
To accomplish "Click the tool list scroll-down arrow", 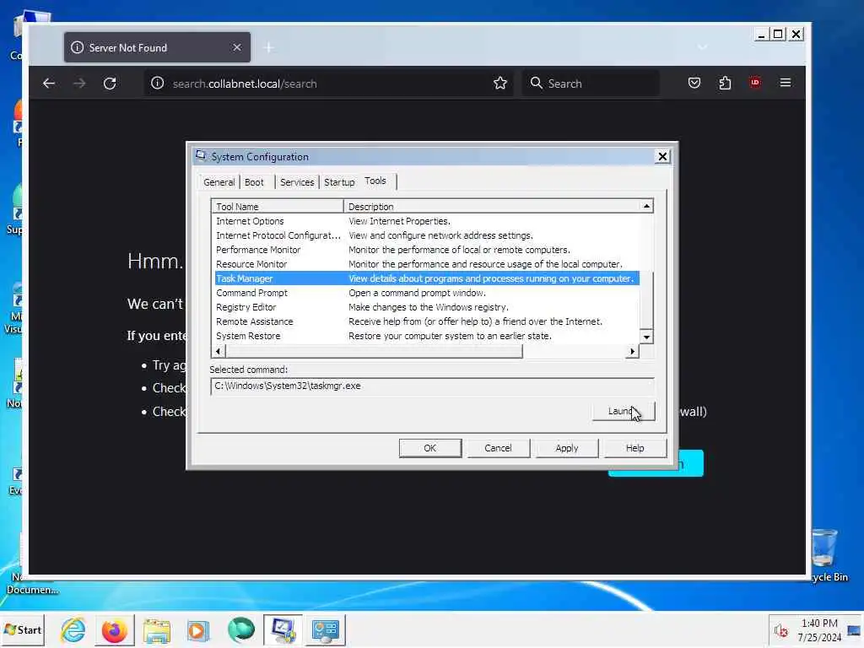I will point(646,336).
